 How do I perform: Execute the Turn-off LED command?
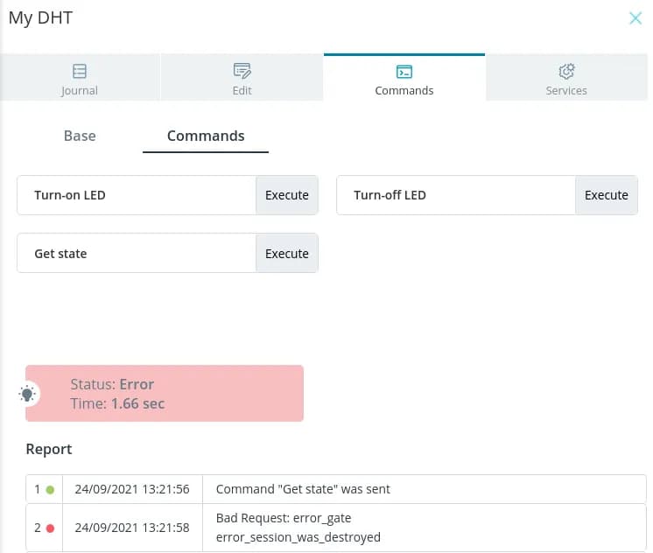pyautogui.click(x=606, y=195)
